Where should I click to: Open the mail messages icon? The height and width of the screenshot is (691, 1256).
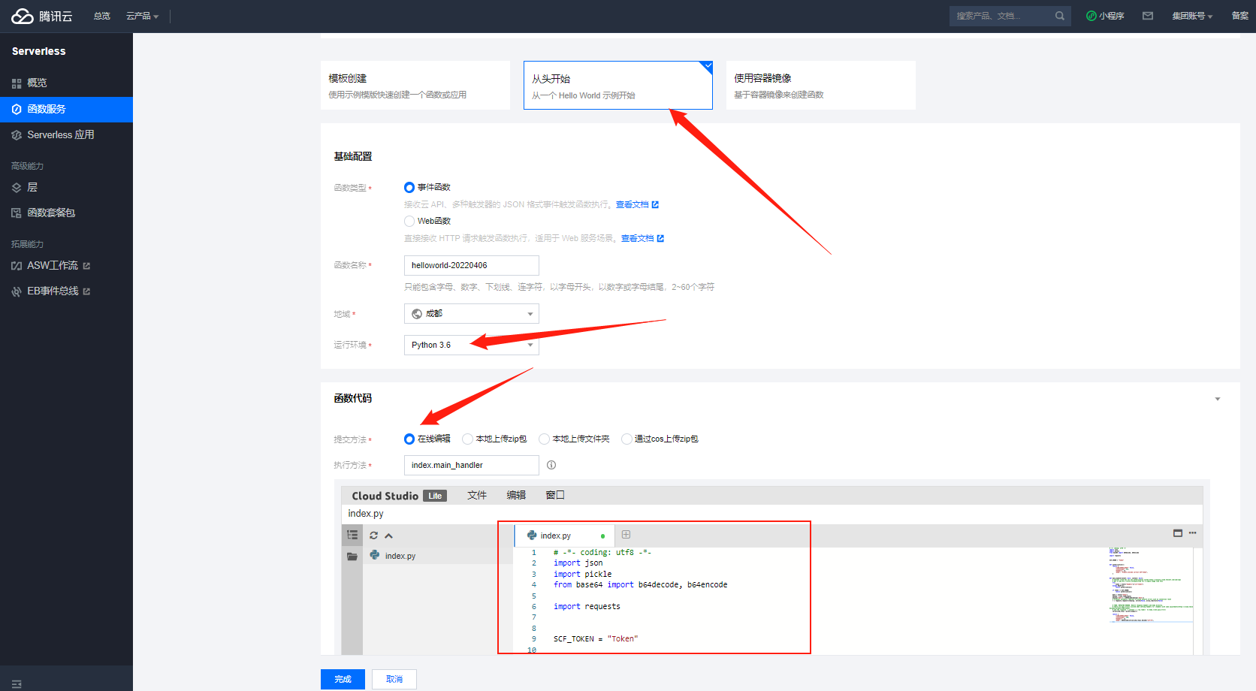point(1148,16)
